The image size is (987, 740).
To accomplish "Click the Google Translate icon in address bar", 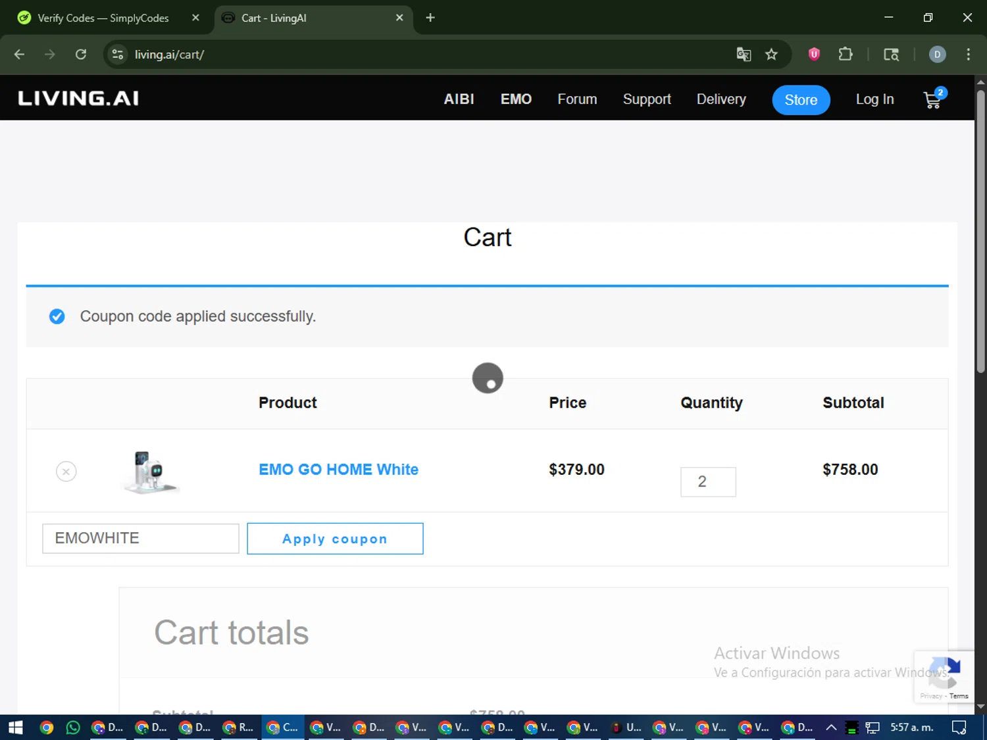I will [744, 55].
